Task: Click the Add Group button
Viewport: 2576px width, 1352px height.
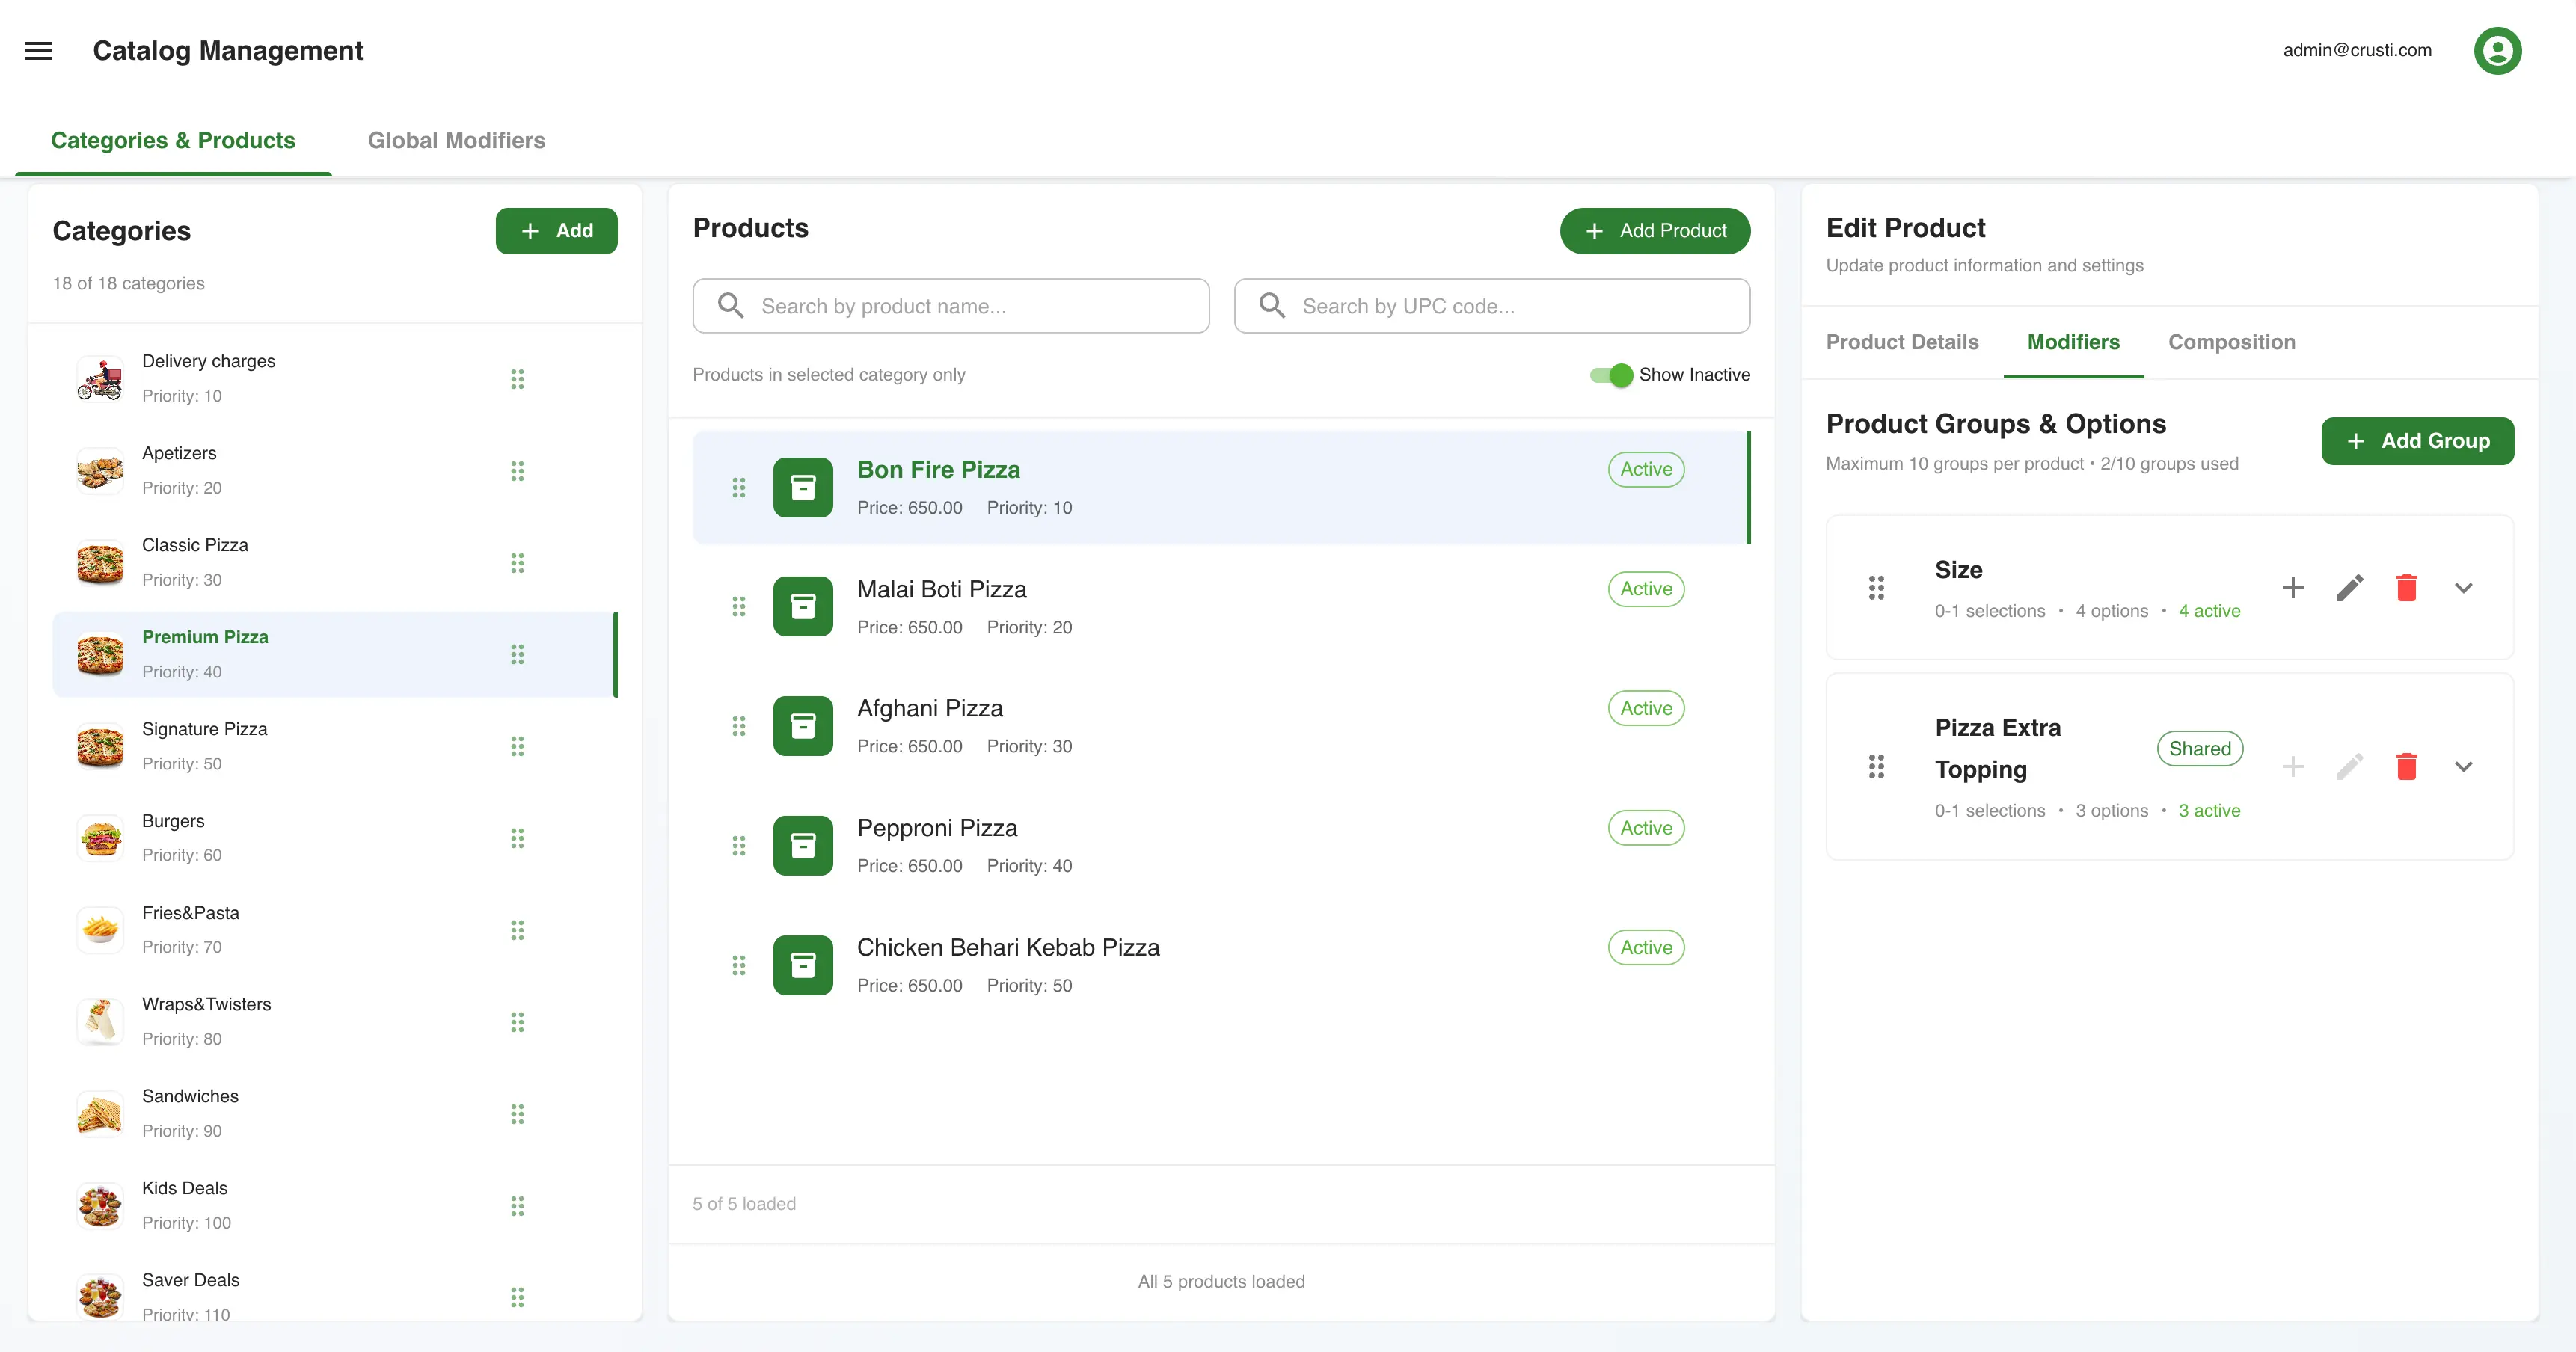Action: point(2417,440)
